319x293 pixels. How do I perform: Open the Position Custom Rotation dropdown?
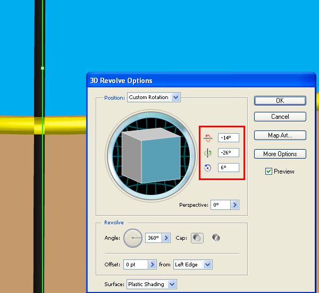[154, 97]
